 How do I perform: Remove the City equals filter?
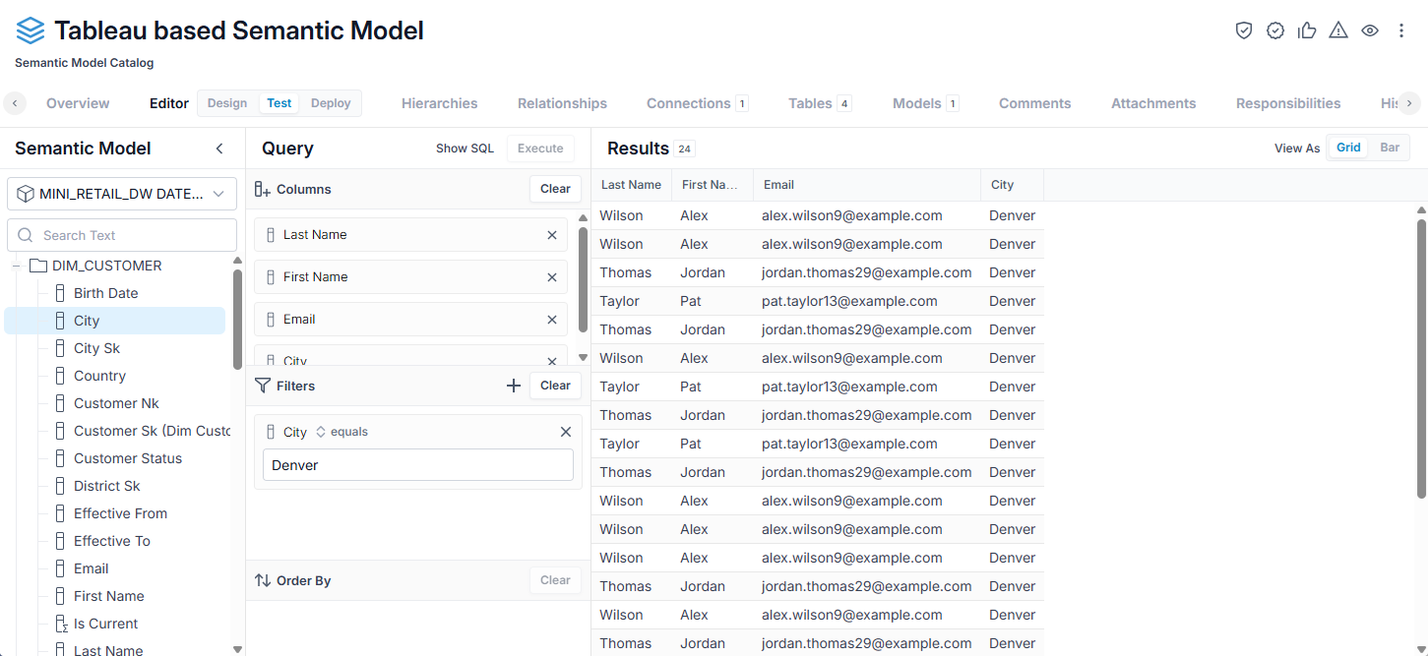[566, 432]
